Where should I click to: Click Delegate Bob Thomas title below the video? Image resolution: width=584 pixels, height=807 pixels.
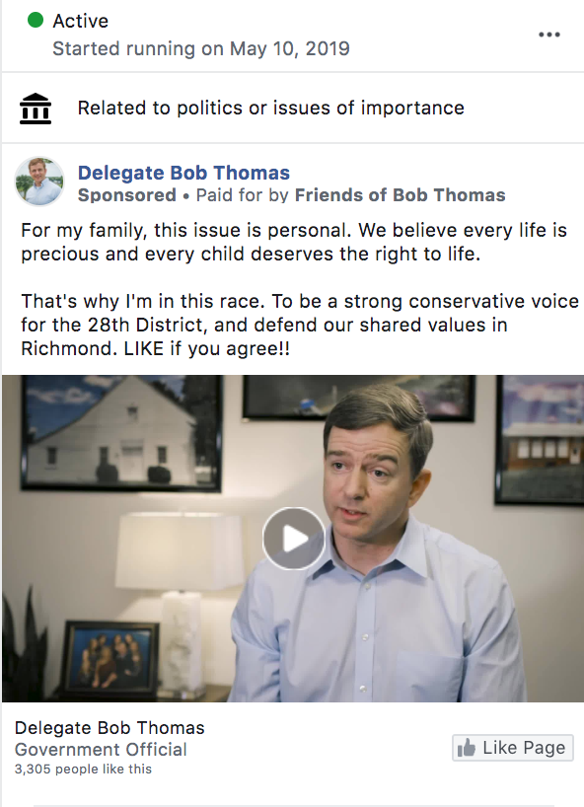click(109, 728)
